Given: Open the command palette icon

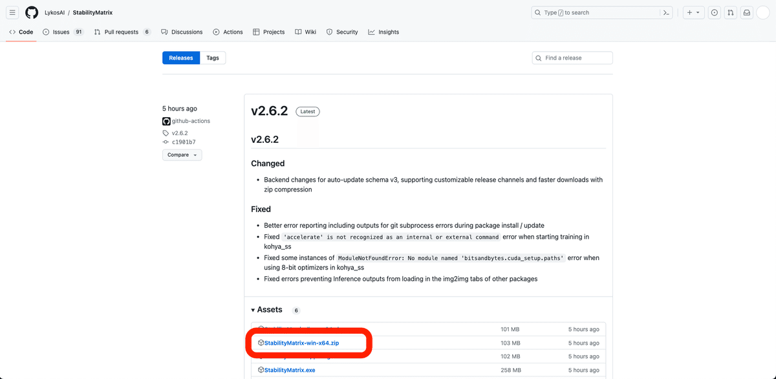Looking at the screenshot, I should (666, 12).
